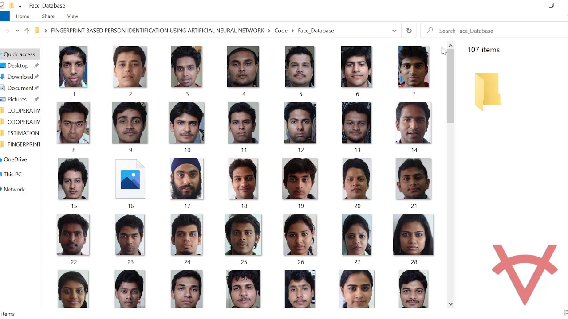Open the Share ribbon tab
The width and height of the screenshot is (568, 319).
(48, 16)
